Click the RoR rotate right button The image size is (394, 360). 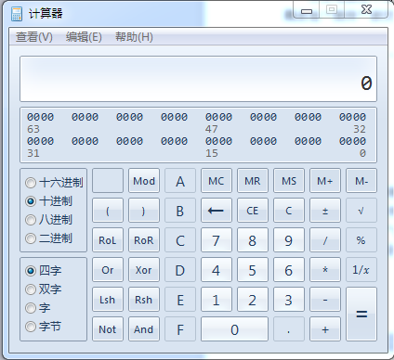[x=144, y=240]
